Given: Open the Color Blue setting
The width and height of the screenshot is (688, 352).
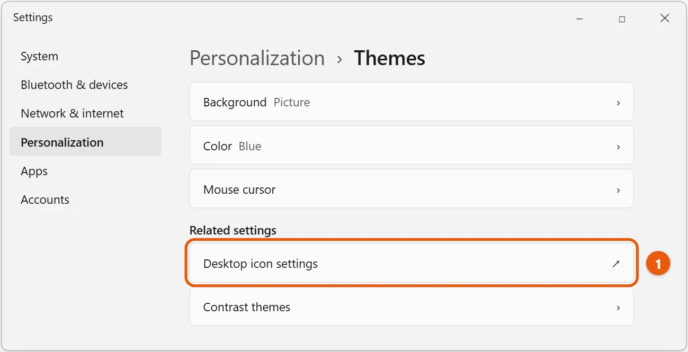Looking at the screenshot, I should click(412, 146).
